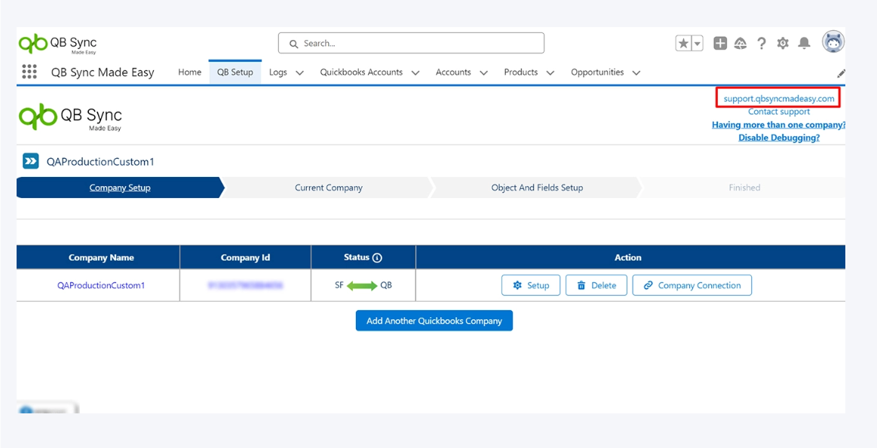Open the user profile avatar
The image size is (877, 448).
(833, 42)
